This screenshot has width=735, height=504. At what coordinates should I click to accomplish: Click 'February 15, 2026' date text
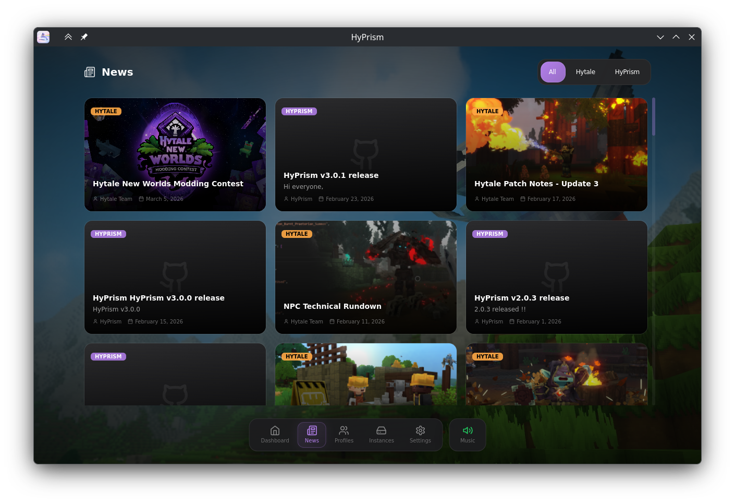pyautogui.click(x=159, y=321)
